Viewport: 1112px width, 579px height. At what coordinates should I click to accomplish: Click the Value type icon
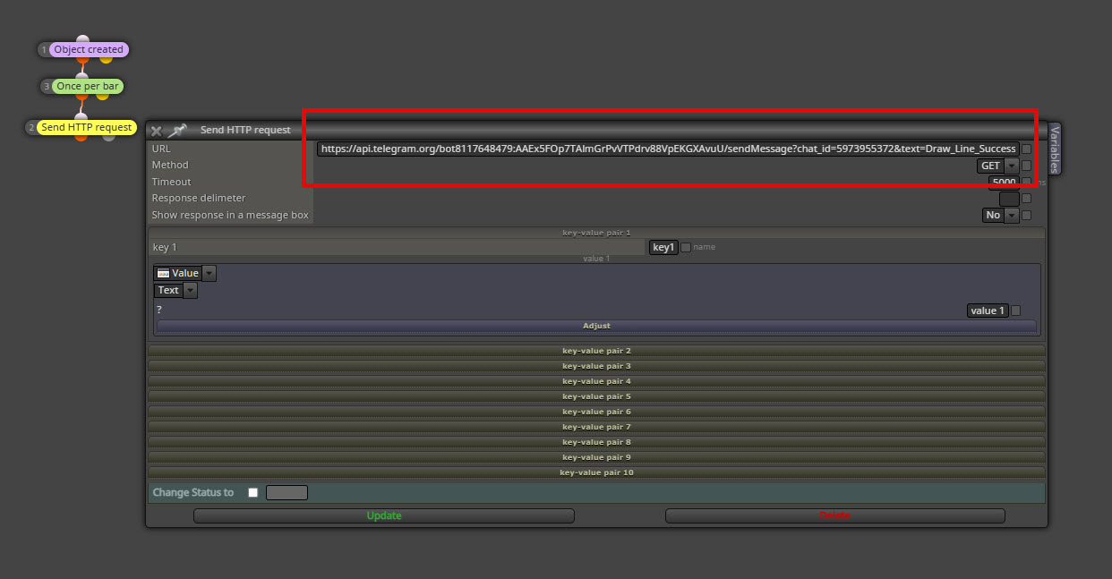click(162, 273)
